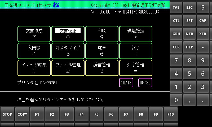Image resolution: width=212 pixels, height=127 pixels.
Task: Toggle the CAP caps lock key
Action: [203, 21]
